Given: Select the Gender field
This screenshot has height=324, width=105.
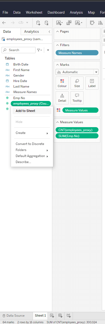Looking at the screenshot, I should tap(19, 75).
